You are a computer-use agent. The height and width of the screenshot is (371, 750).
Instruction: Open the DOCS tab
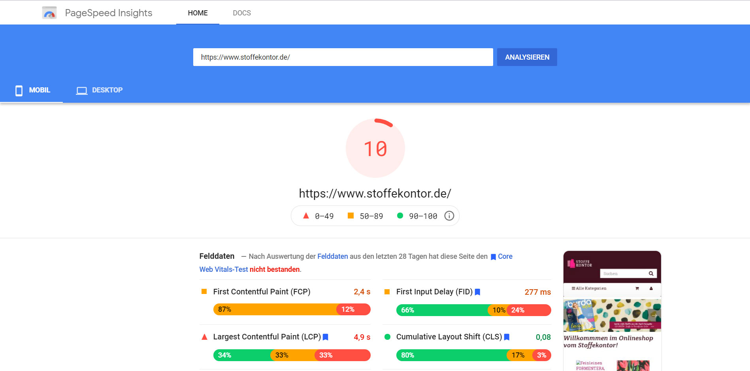242,13
